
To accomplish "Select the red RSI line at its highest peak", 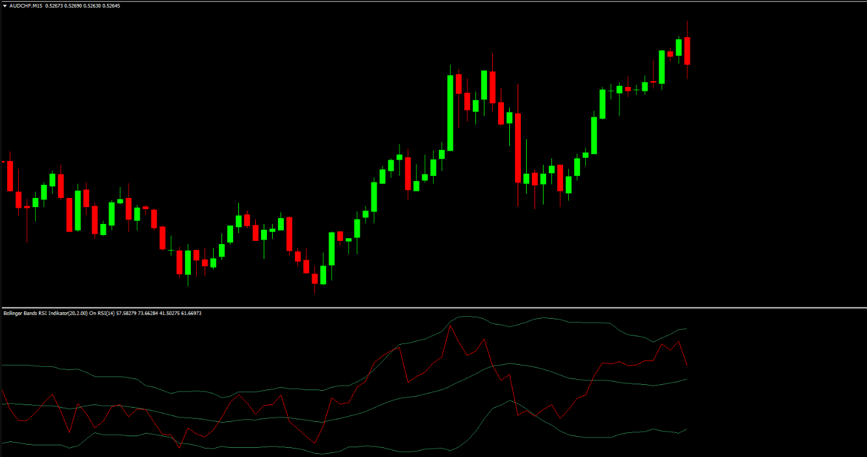I will [x=449, y=326].
